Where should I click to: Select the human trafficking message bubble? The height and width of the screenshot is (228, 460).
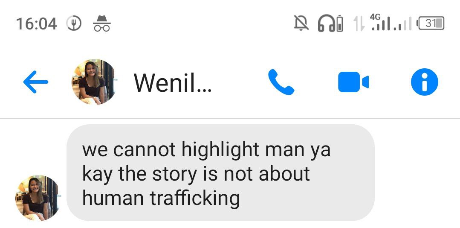coord(220,173)
